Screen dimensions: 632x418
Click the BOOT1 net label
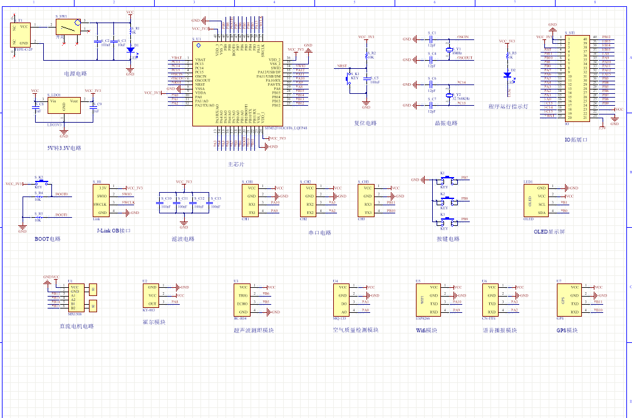tap(61, 215)
